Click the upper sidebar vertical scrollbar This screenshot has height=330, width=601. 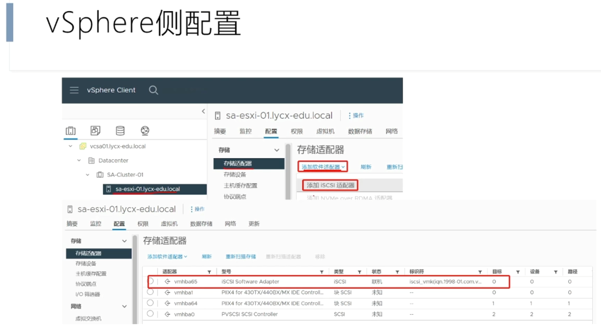(x=288, y=171)
